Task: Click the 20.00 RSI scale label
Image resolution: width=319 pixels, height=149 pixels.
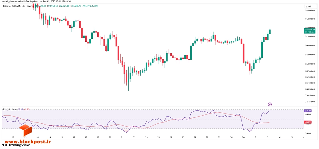Action: pyautogui.click(x=308, y=134)
